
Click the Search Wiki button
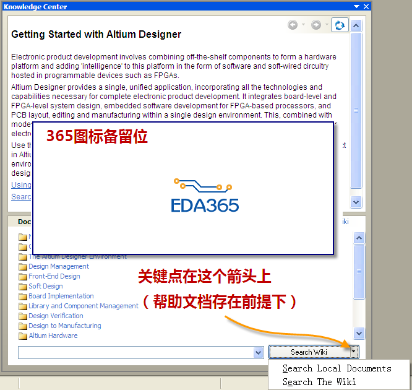point(309,352)
